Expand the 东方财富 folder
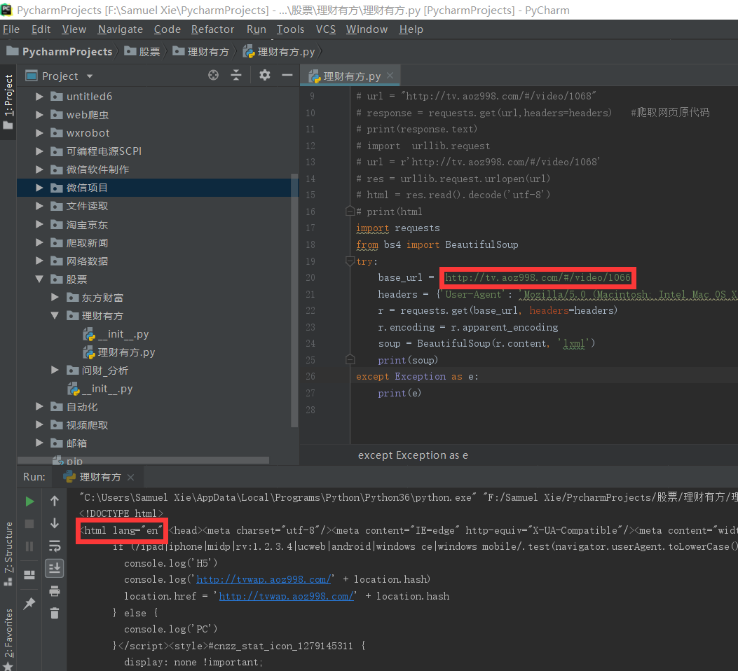Screen dimensions: 738x671 [55, 298]
